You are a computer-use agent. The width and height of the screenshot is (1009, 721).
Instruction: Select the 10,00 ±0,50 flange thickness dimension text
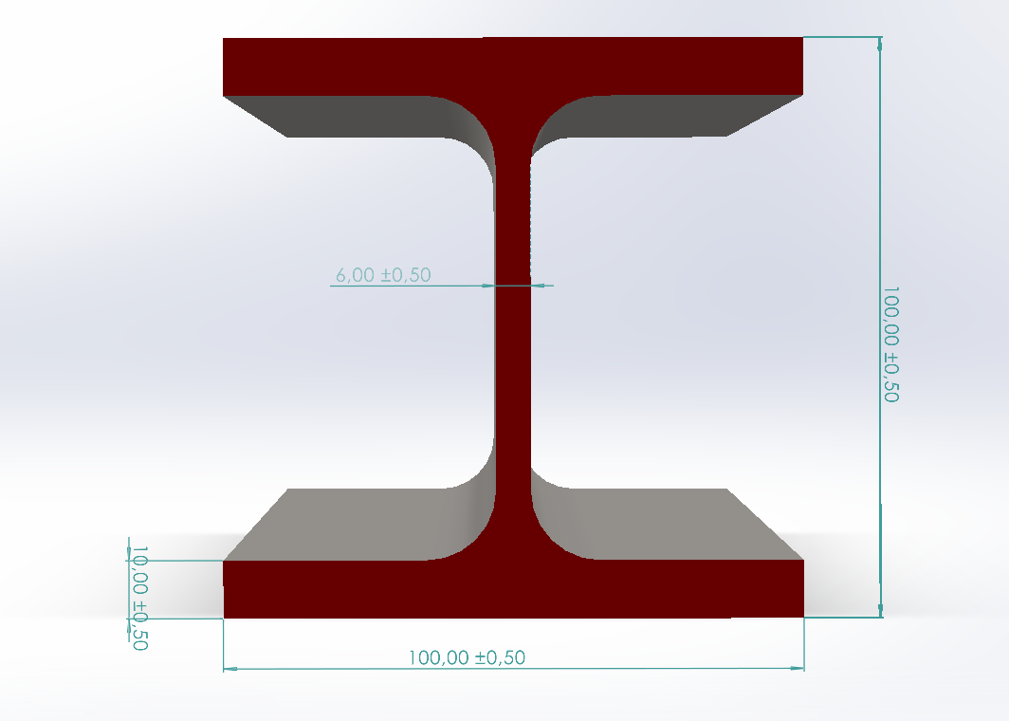point(139,598)
